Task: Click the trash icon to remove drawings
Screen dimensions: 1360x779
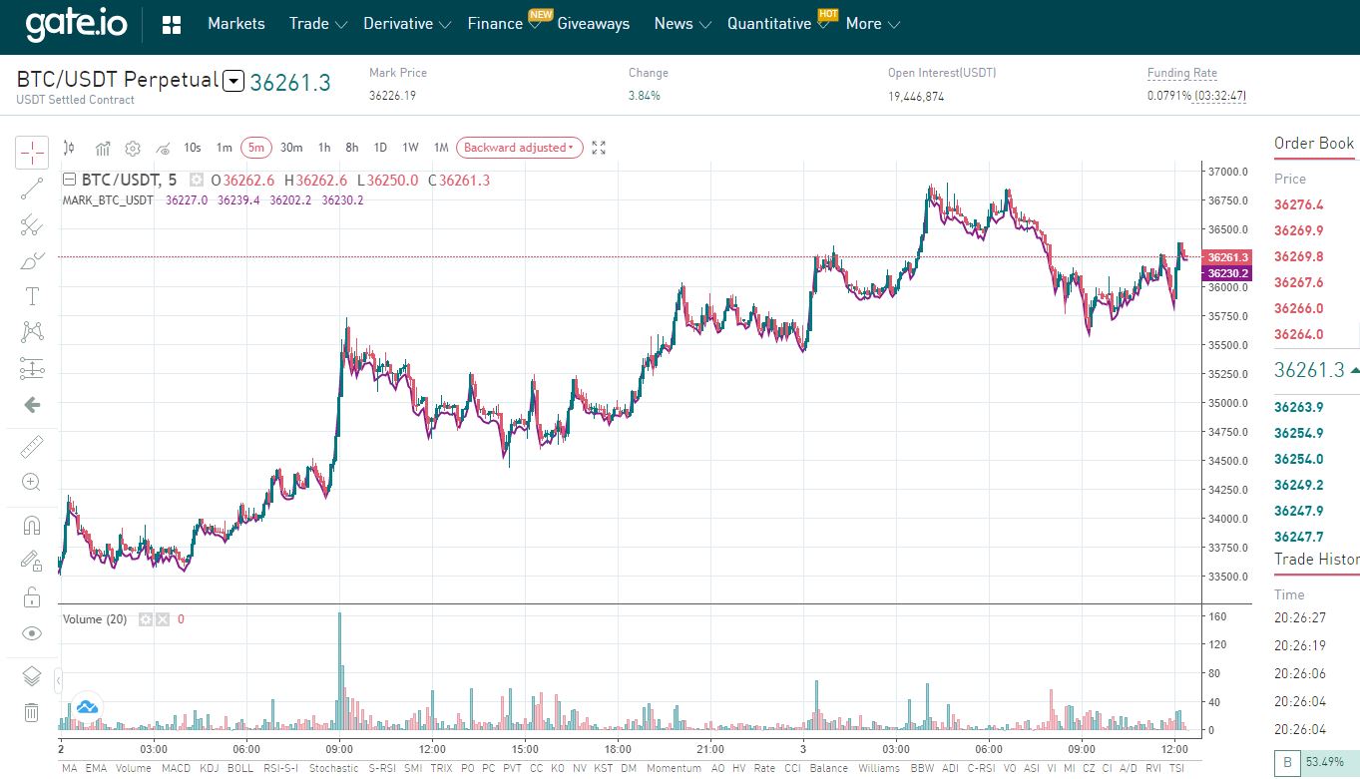Action: [x=32, y=712]
